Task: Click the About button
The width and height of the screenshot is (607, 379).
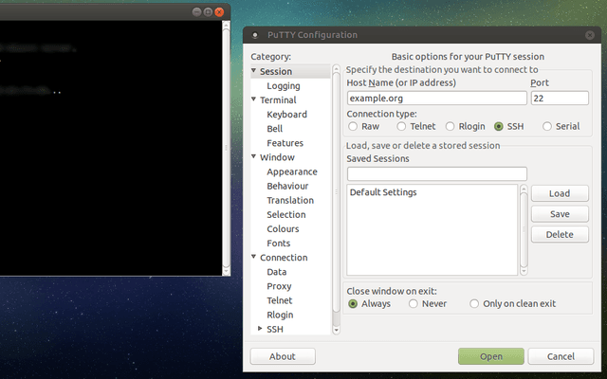Action: pos(283,356)
